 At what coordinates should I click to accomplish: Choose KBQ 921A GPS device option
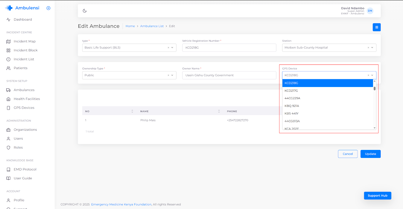coord(292,106)
